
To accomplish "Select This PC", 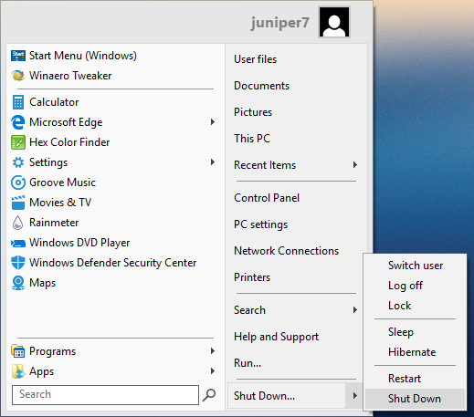I will (x=252, y=139).
